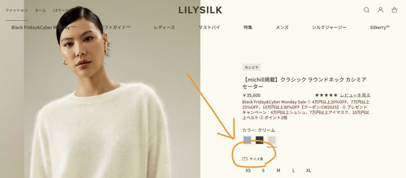Select the black color swatch
The width and height of the screenshot is (406, 178).
coord(259,140)
